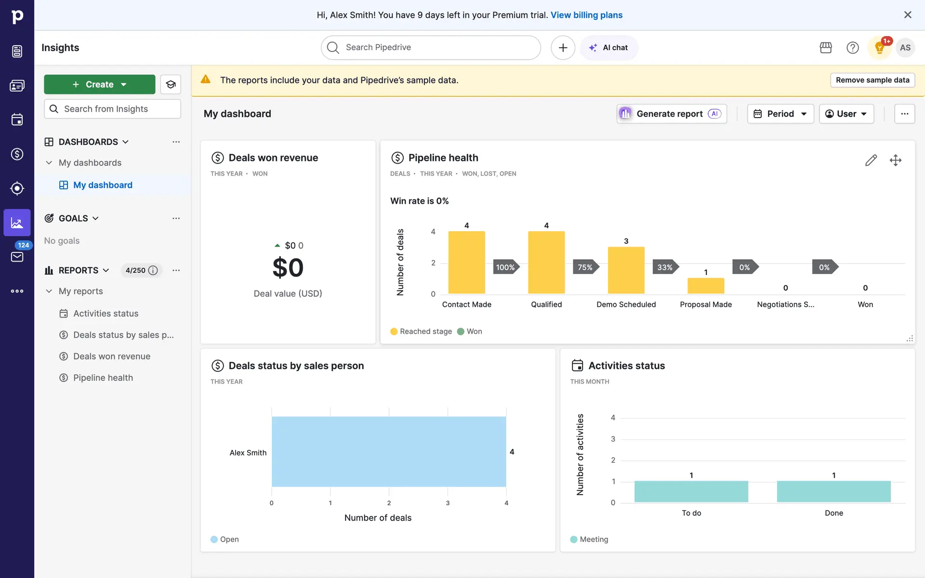Image resolution: width=925 pixels, height=578 pixels.
Task: Open the Marketplace icon in header
Action: tap(826, 48)
